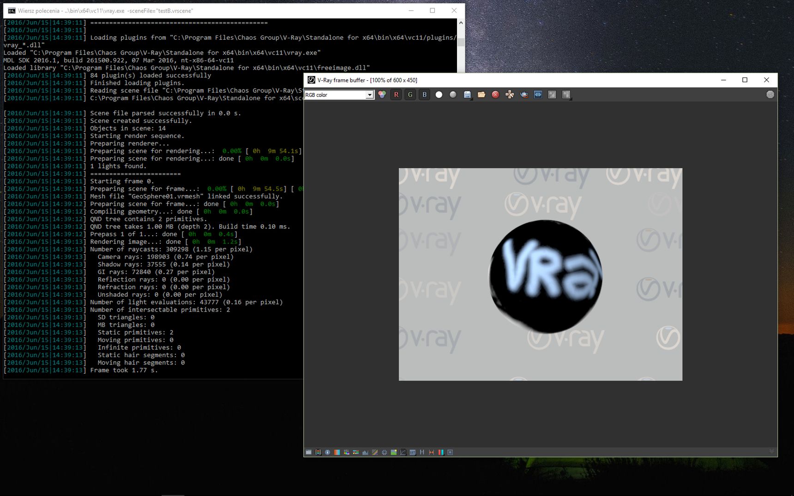Click 'QND tree contains 2 primitives.' line
The width and height of the screenshot is (794, 496).
[x=149, y=219]
